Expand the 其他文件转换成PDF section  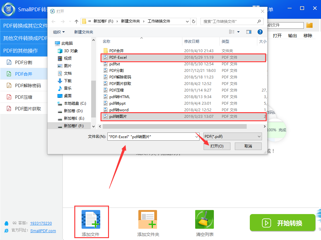click(x=24, y=38)
